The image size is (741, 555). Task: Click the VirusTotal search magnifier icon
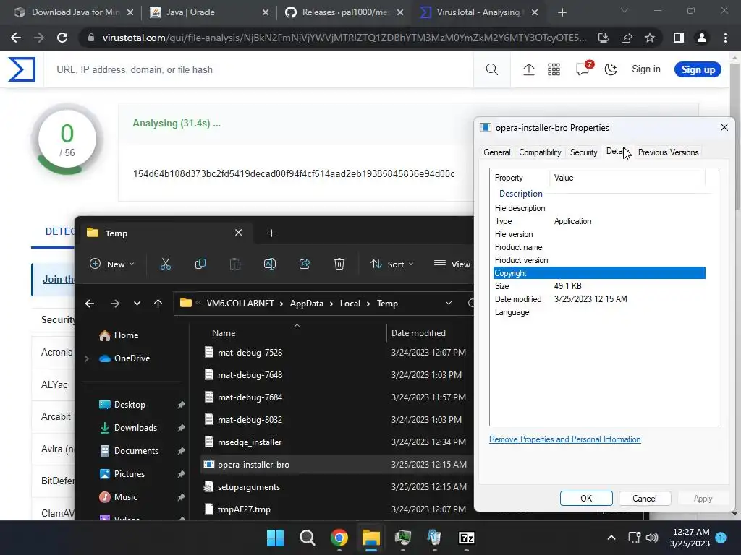pyautogui.click(x=491, y=70)
